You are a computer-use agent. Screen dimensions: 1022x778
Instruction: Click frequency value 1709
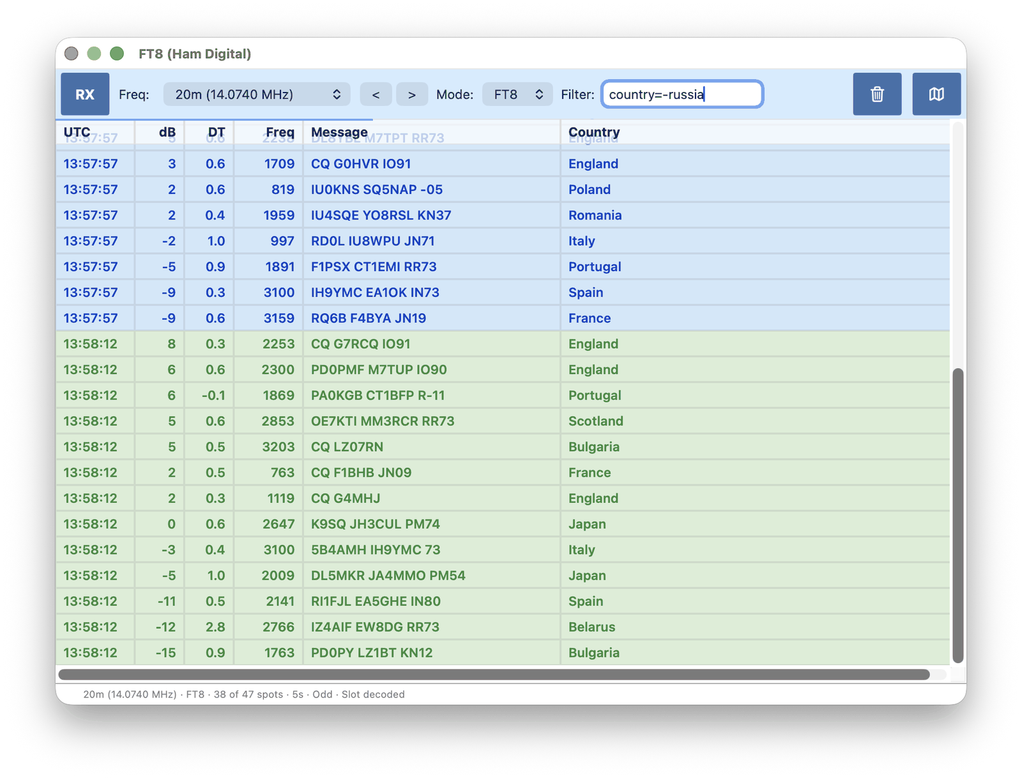(x=279, y=164)
